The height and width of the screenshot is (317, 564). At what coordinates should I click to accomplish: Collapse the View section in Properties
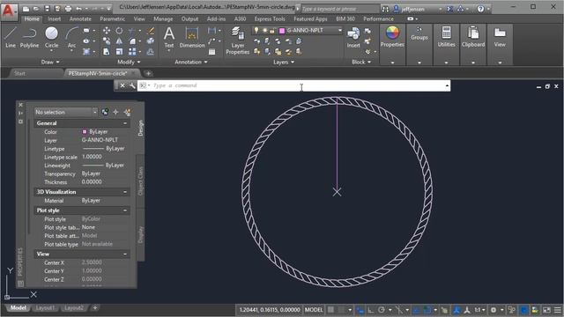pos(125,254)
